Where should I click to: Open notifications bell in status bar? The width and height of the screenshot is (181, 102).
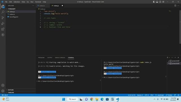(178, 95)
